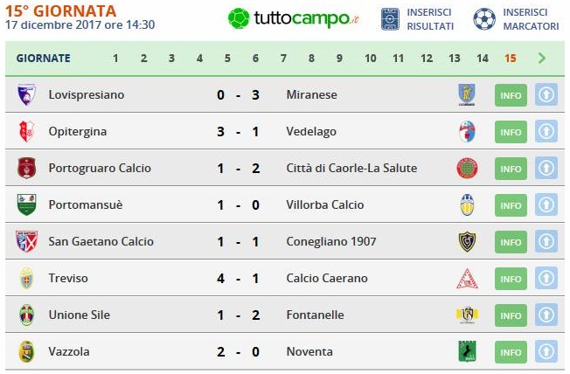Image resolution: width=570 pixels, height=374 pixels.
Task: Click the Inserisci Marcatori soccer ball icon
Action: [x=484, y=19]
